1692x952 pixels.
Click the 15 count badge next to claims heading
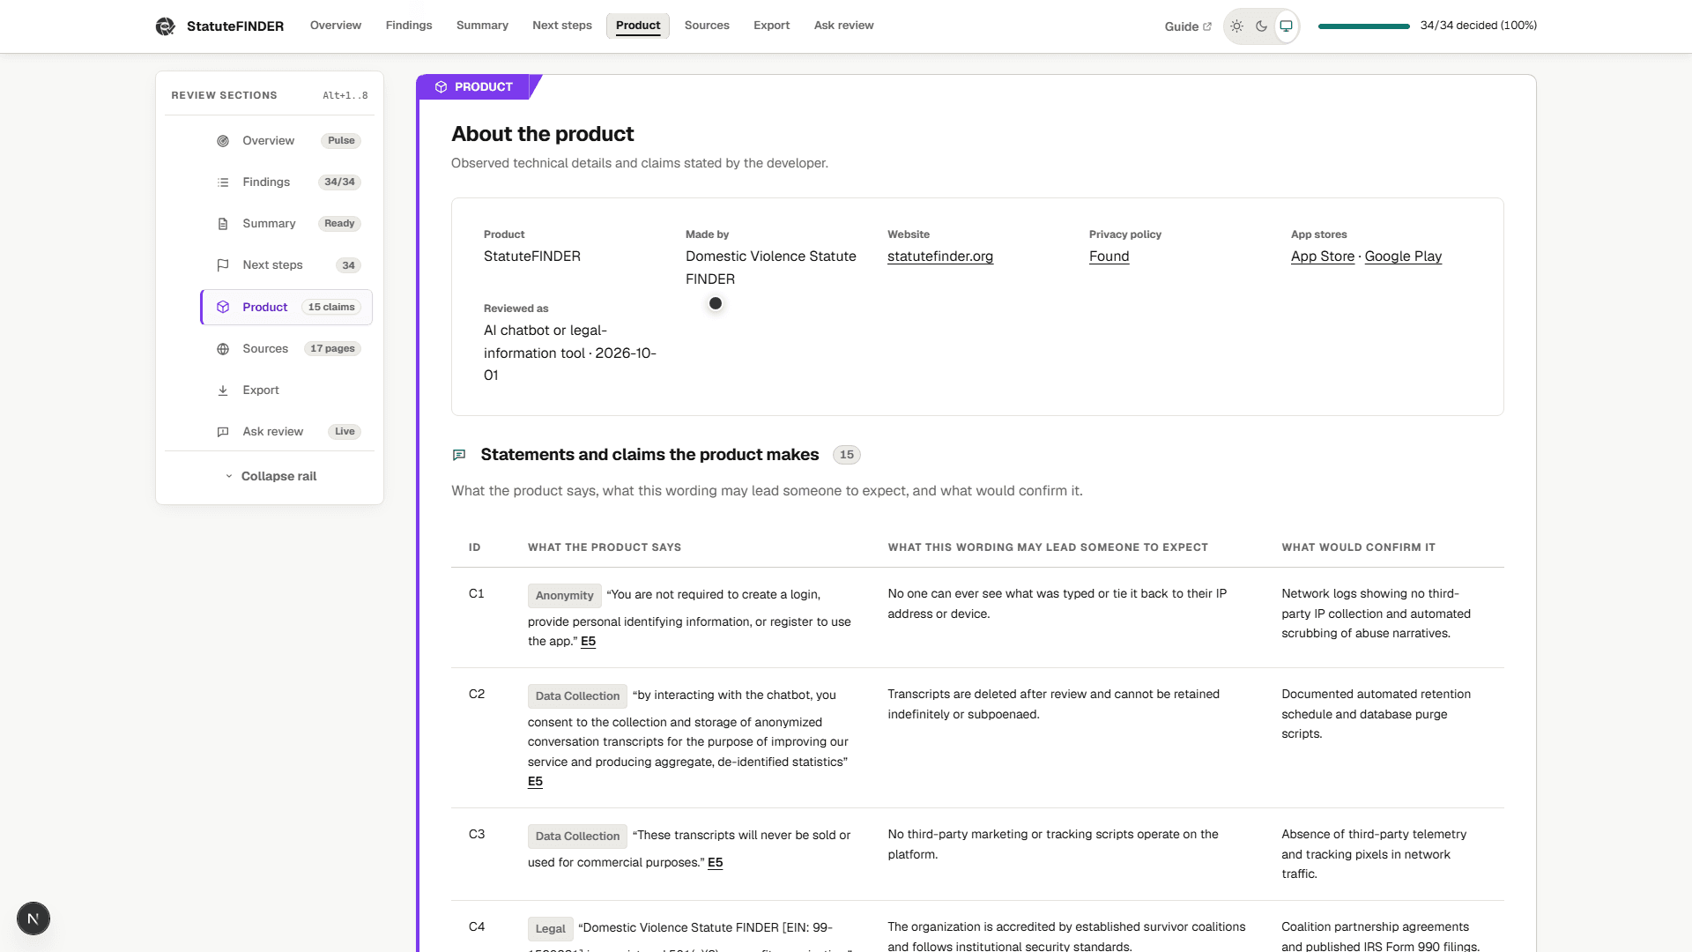pyautogui.click(x=846, y=455)
